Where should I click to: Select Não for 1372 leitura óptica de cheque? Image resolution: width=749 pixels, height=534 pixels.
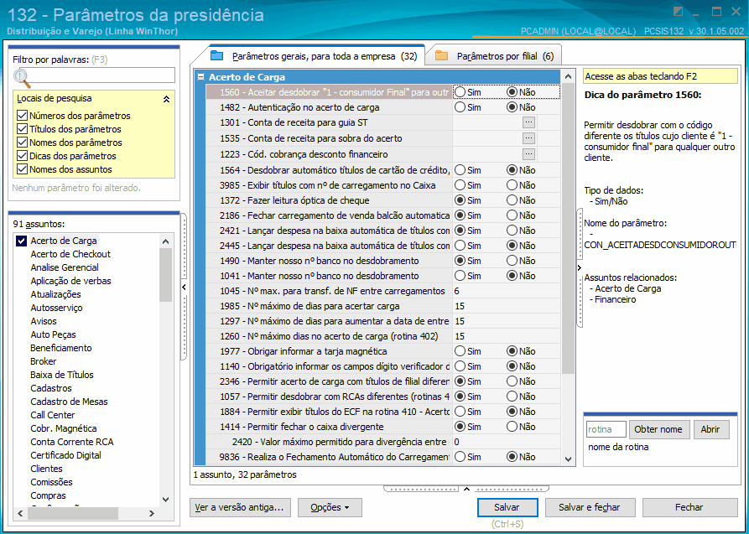click(512, 200)
